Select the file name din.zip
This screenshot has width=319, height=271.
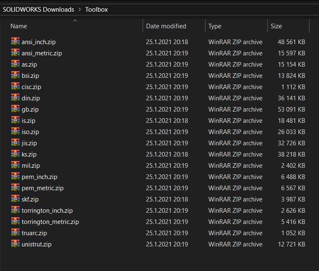[x=31, y=98]
